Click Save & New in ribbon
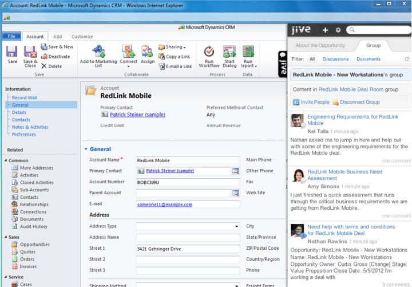The image size is (412, 287). [x=57, y=47]
